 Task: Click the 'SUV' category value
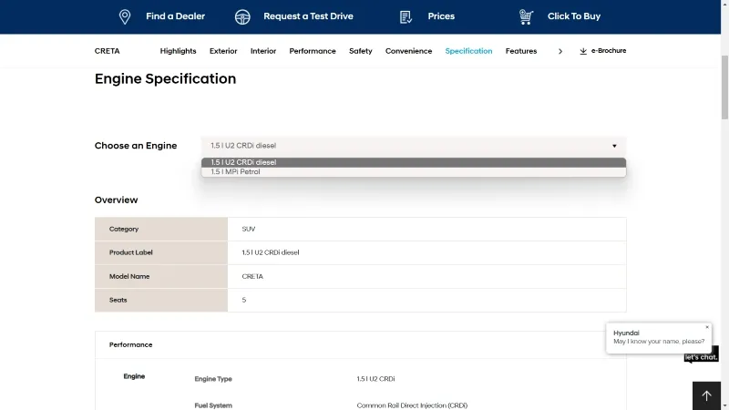tap(248, 230)
